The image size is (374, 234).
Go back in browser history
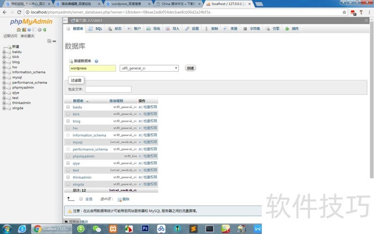tap(5, 12)
